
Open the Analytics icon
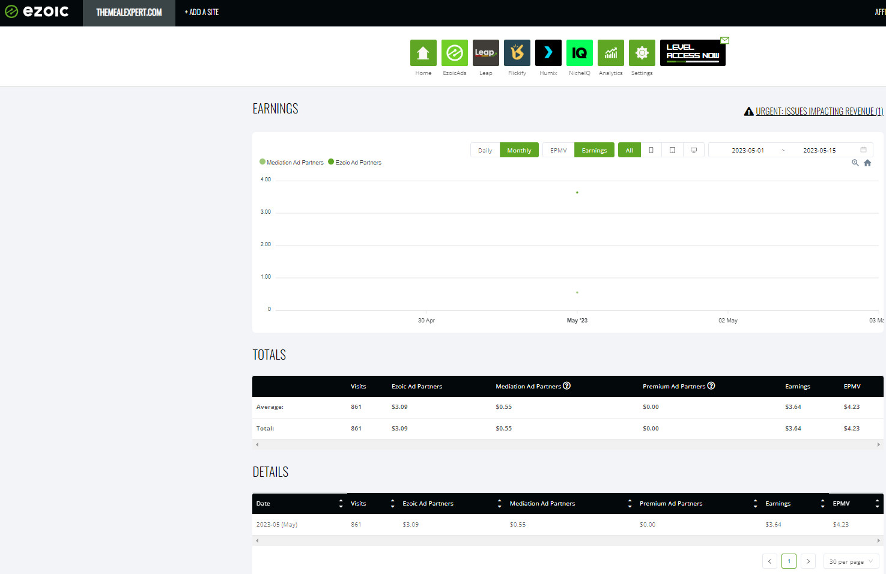click(610, 53)
